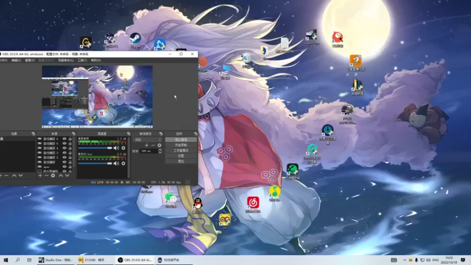The width and height of the screenshot is (471, 265).
Task: Hide the 游戏捕获 5 source
Action: 64,143
